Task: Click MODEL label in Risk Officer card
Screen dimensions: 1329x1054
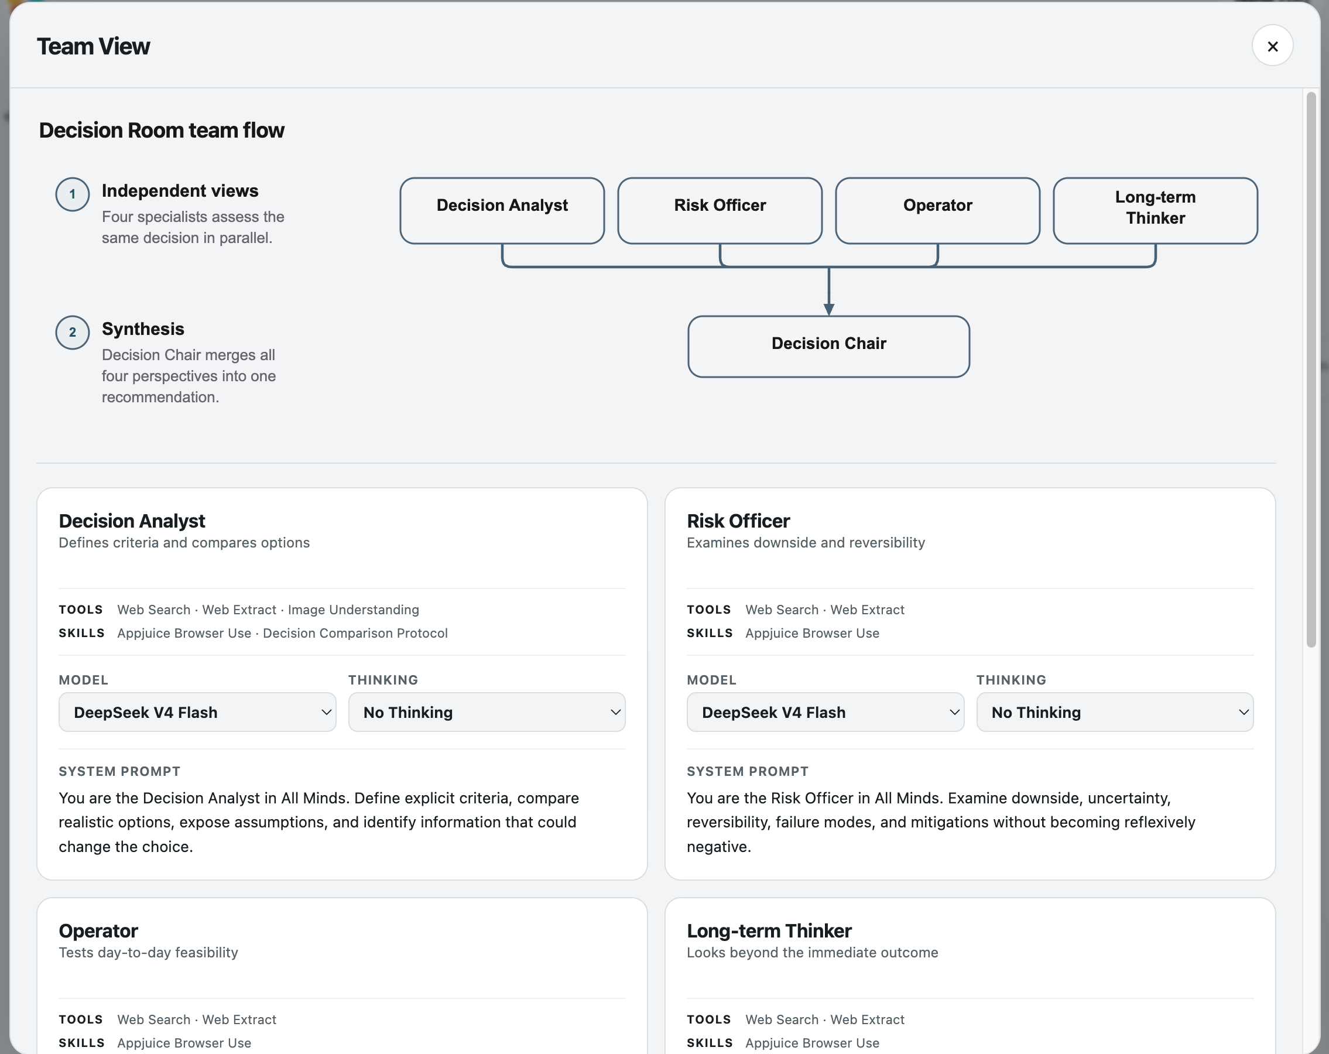Action: 711,680
